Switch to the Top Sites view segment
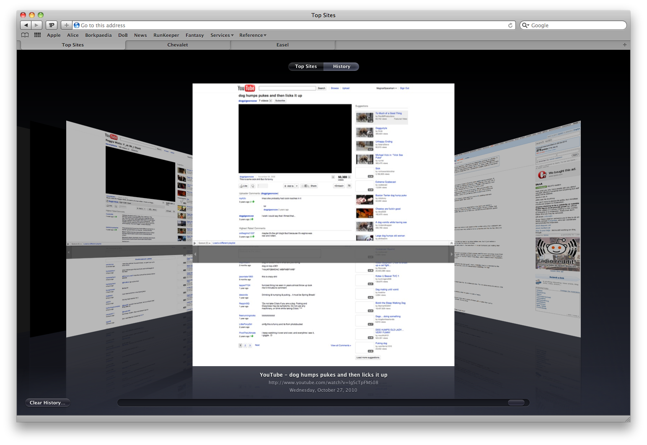The width and height of the screenshot is (647, 445). pos(306,66)
